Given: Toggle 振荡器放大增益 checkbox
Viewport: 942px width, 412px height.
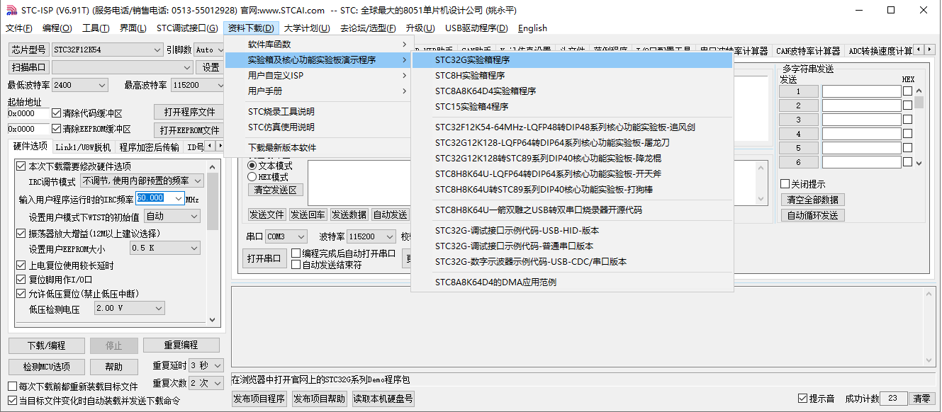Looking at the screenshot, I should click(x=21, y=234).
